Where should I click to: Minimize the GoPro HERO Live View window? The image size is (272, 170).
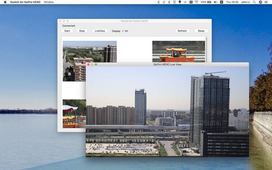[92, 65]
